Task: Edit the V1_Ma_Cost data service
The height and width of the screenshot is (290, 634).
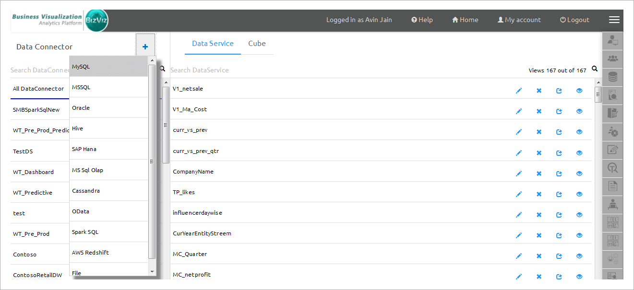Action: click(x=519, y=111)
